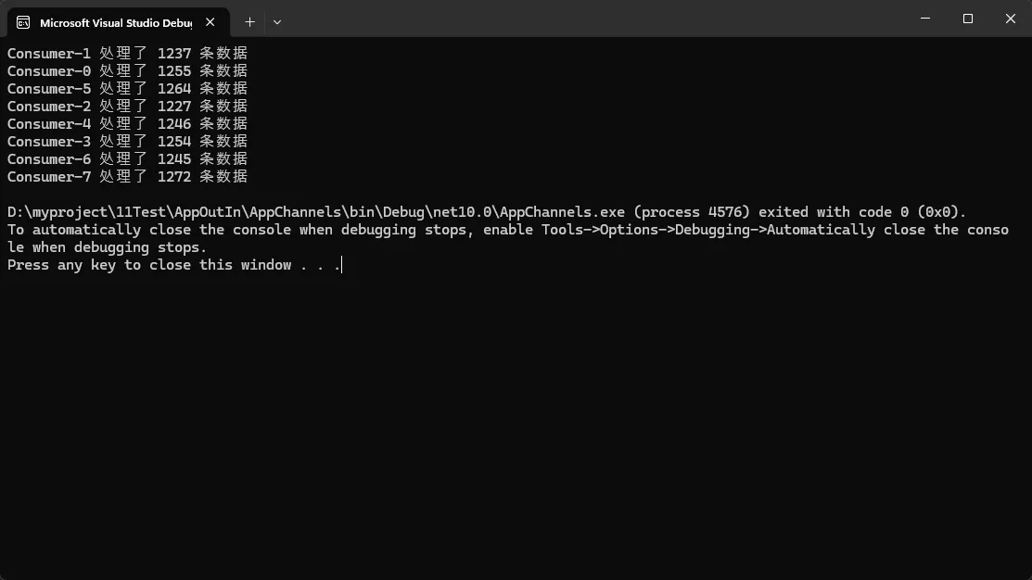Expand the new tab profile dropdown chevron
This screenshot has height=580, width=1032.
click(277, 21)
